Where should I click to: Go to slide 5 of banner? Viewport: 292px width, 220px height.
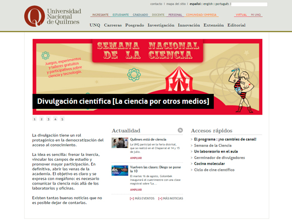(62, 119)
